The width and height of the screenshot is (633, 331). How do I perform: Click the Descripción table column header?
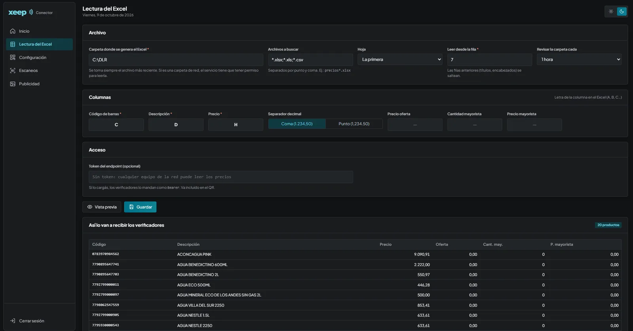coord(188,244)
